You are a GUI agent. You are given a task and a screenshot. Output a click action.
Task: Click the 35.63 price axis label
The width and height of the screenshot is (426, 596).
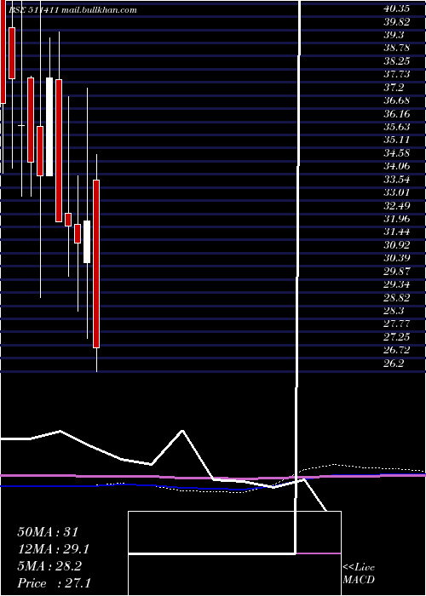point(396,127)
